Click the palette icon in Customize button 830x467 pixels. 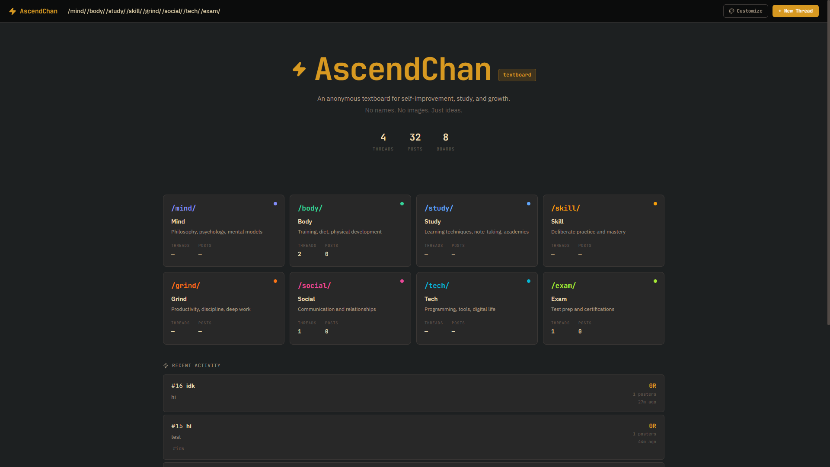(731, 11)
